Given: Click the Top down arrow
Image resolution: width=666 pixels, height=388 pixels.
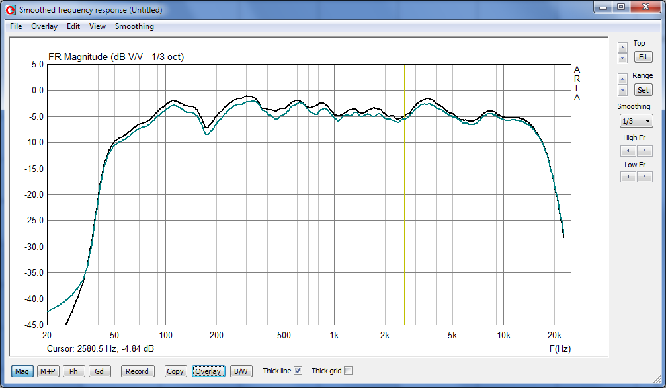Looking at the screenshot, I should (622, 58).
